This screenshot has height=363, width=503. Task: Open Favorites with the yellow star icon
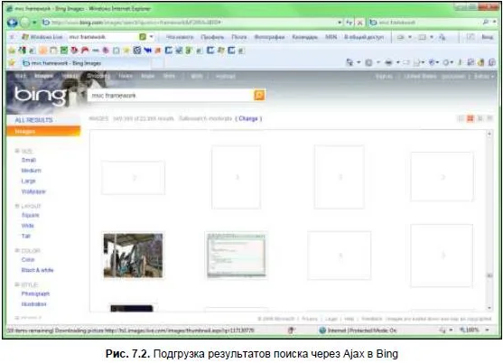coord(12,62)
